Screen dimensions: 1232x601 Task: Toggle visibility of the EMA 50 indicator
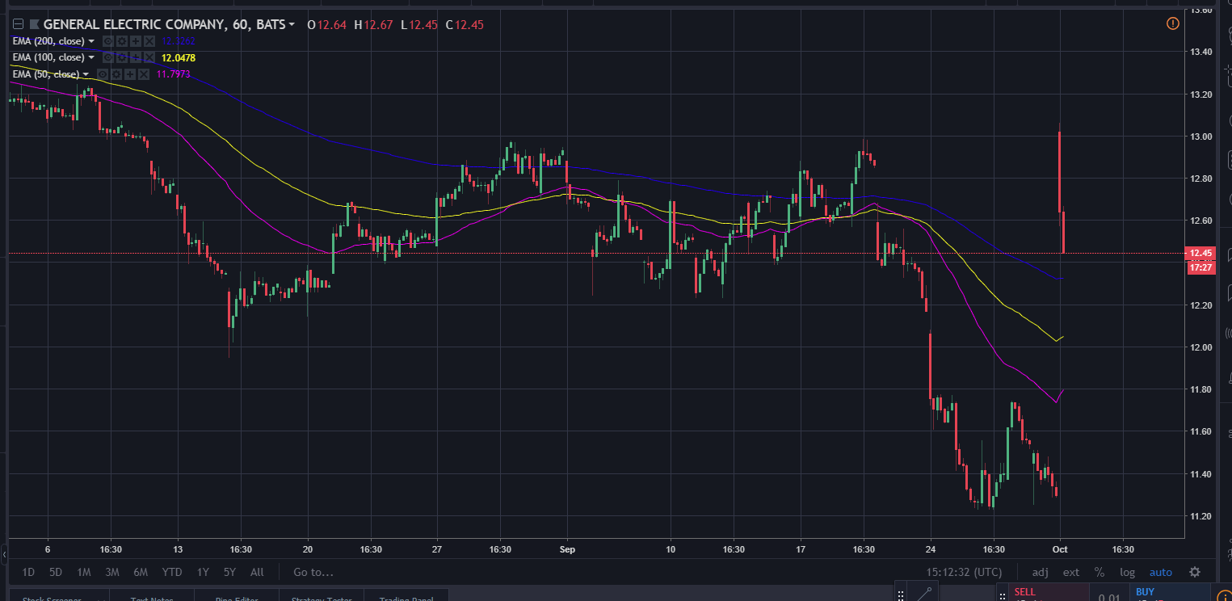[103, 74]
